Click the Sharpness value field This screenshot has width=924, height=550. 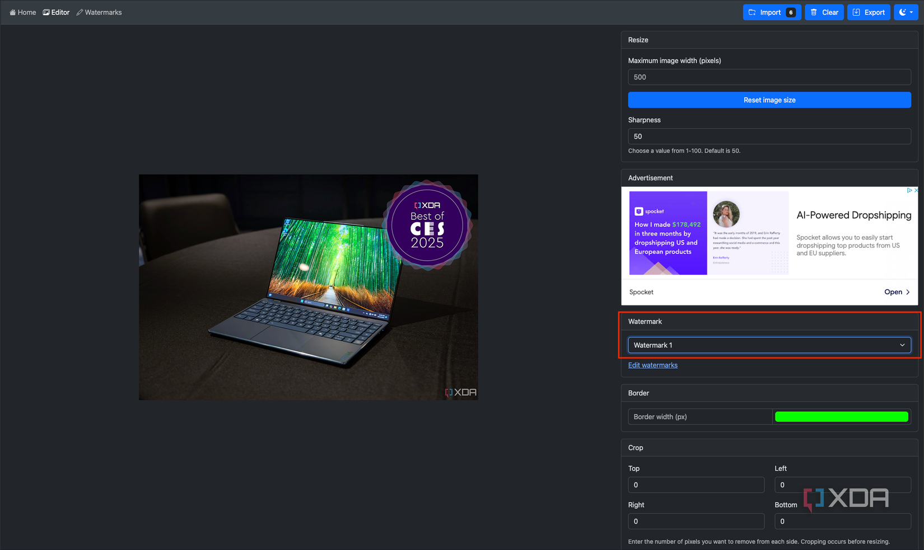coord(769,137)
